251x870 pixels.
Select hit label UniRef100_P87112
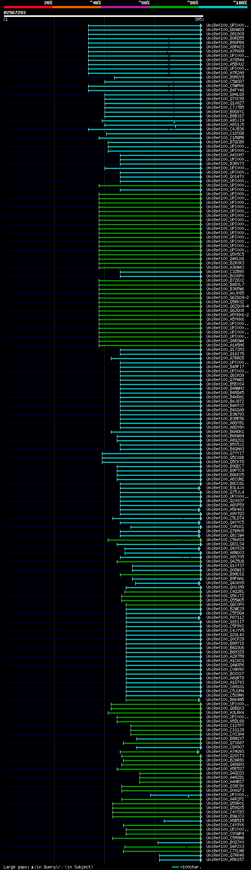pyautogui.click(x=225, y=617)
